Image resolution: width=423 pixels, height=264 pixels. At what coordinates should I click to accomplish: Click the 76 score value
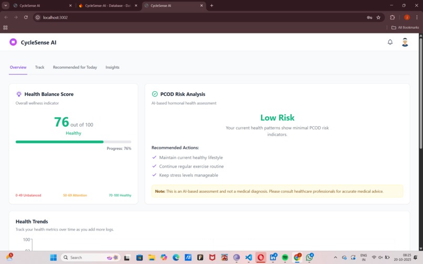click(x=61, y=122)
